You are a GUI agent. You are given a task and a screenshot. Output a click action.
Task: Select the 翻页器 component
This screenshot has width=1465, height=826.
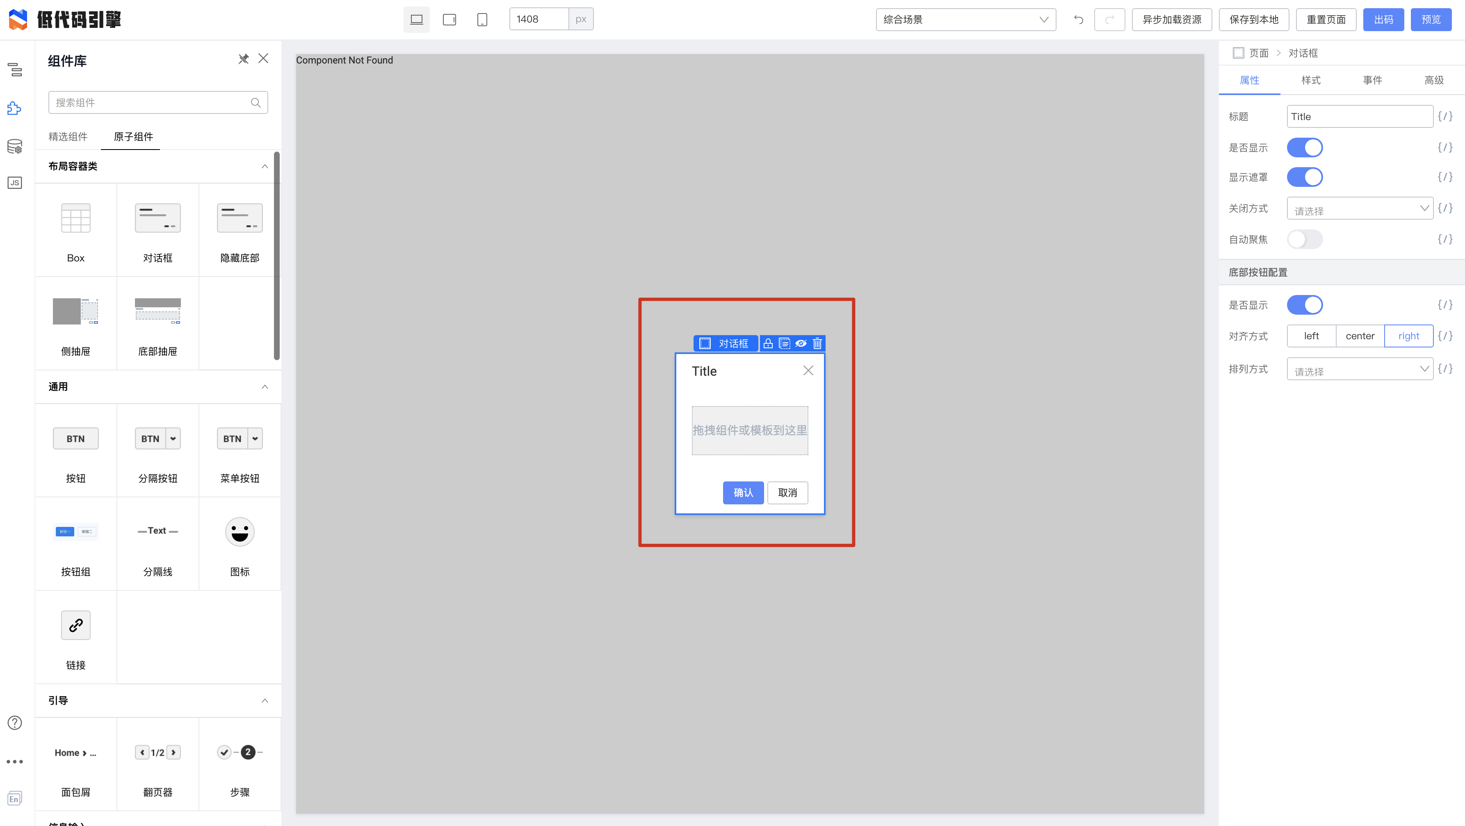[x=157, y=764]
